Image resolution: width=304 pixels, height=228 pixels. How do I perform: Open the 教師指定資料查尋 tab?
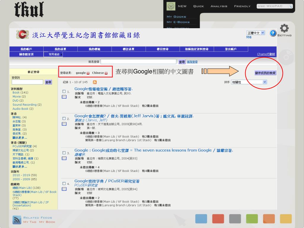(x=197, y=49)
